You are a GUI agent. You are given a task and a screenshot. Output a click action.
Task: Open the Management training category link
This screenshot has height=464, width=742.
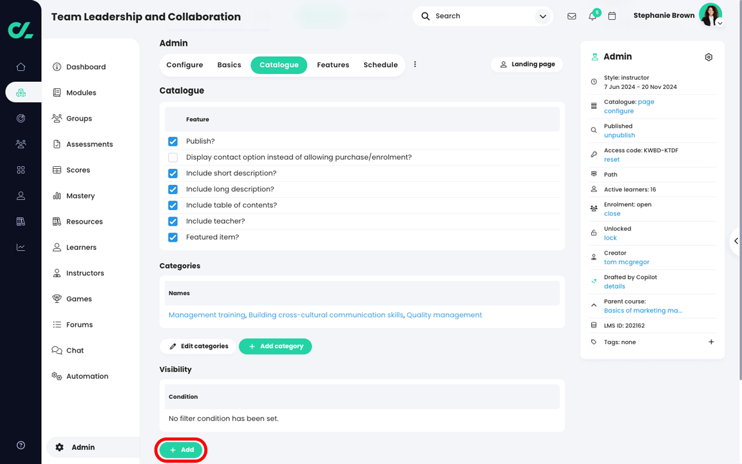(207, 315)
